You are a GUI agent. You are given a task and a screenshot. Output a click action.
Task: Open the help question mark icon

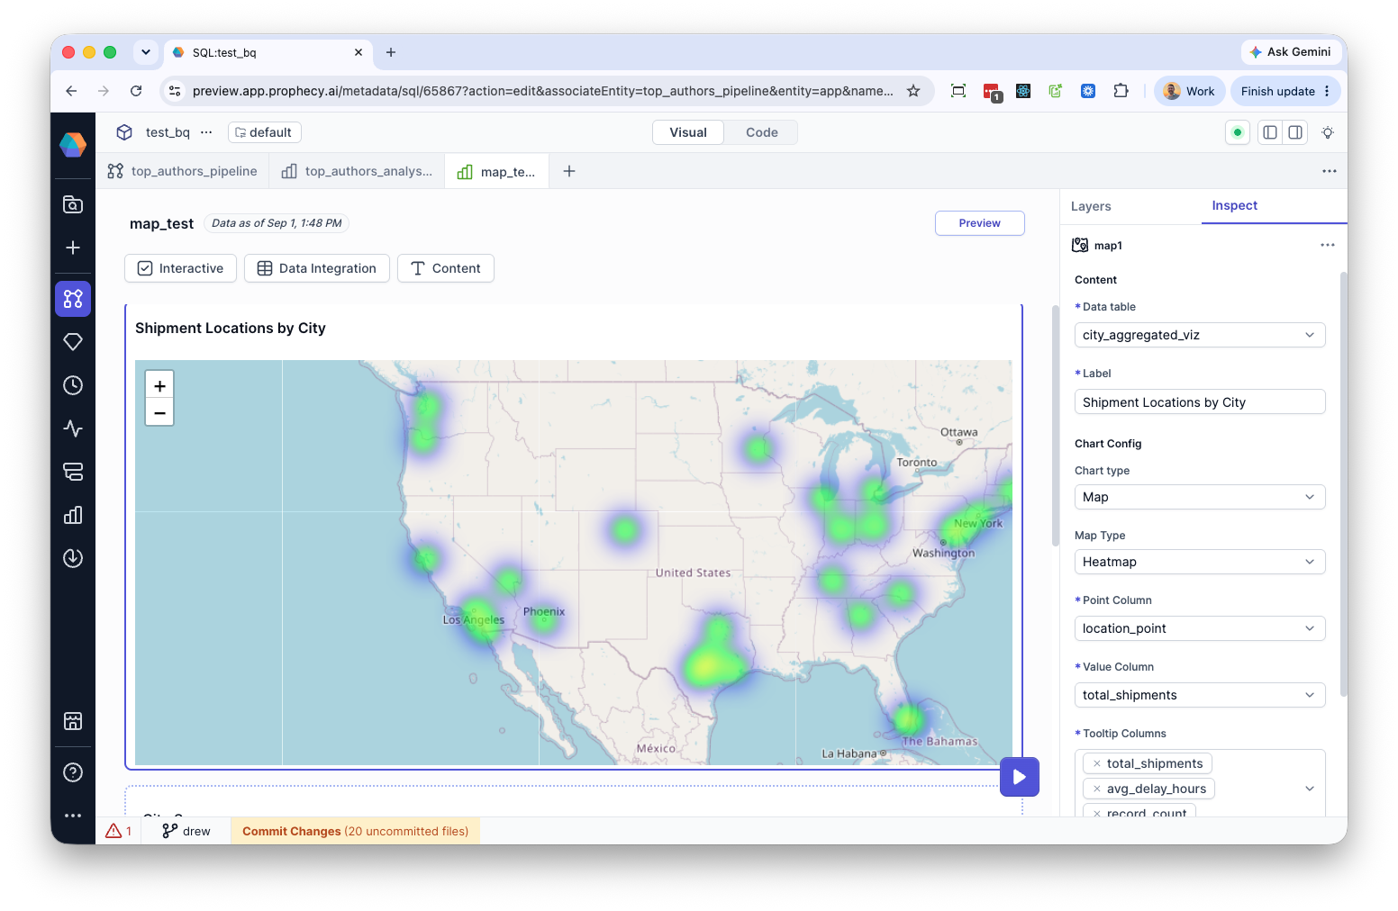[x=73, y=772]
